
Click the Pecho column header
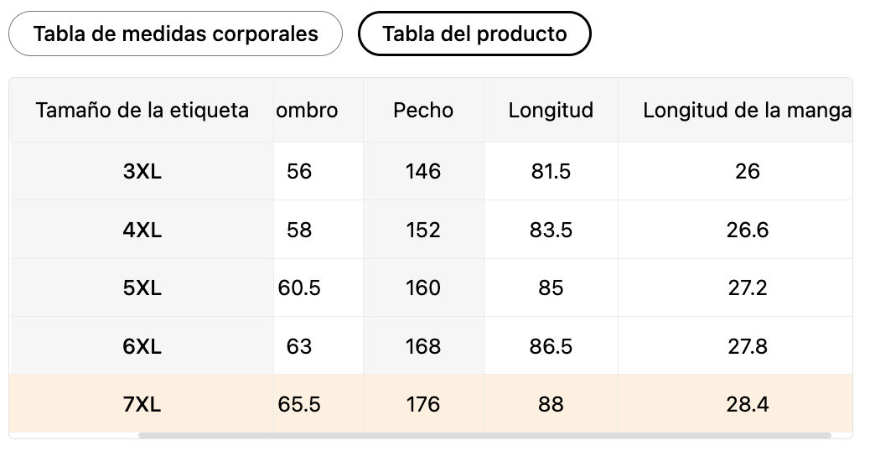(x=423, y=111)
